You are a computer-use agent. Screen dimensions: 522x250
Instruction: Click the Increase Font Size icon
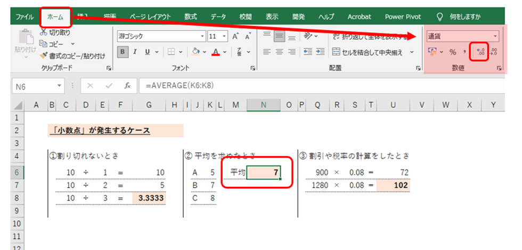235,37
